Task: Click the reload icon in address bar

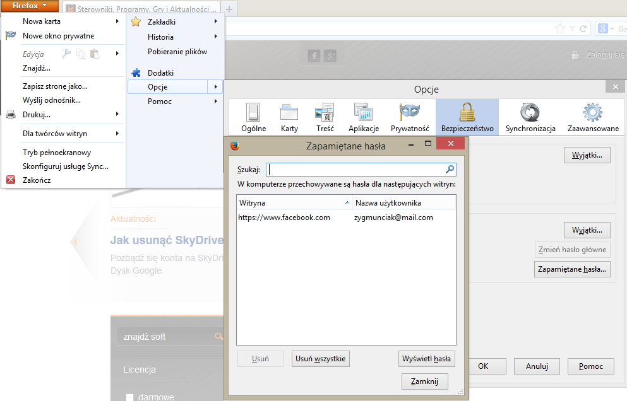Action: tap(583, 28)
